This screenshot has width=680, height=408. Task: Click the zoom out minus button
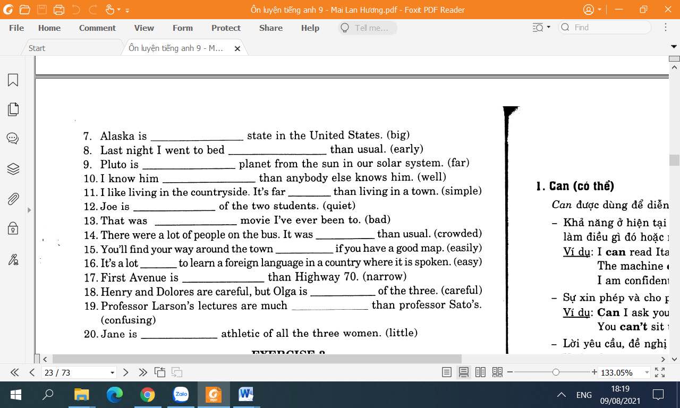click(x=510, y=372)
